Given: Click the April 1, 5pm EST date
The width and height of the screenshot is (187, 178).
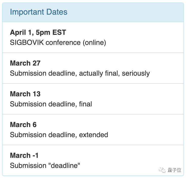Looking at the screenshot, I should (x=38, y=33).
